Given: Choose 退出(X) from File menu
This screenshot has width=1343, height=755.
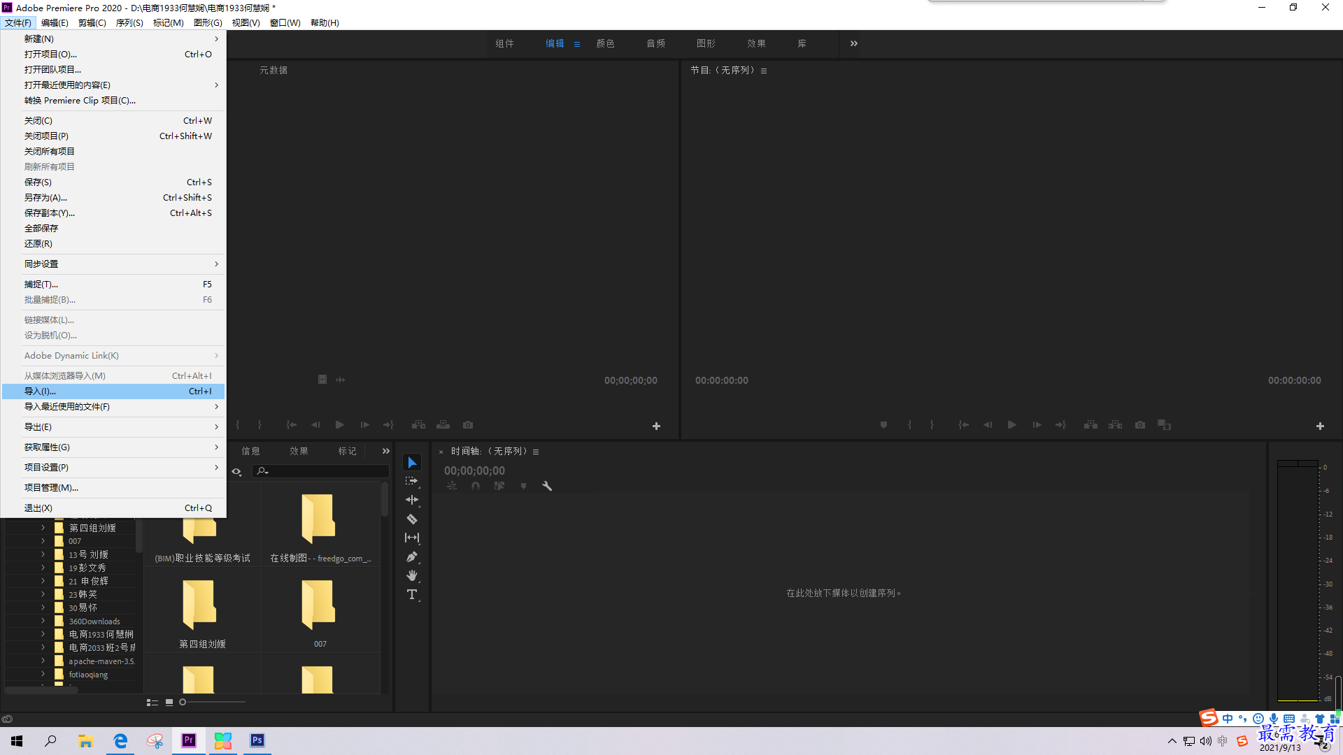Looking at the screenshot, I should click(114, 508).
